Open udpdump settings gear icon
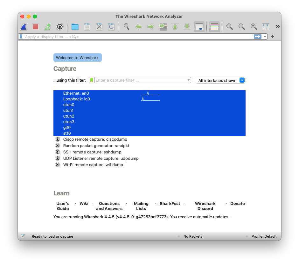299x264 pixels. coord(57,158)
